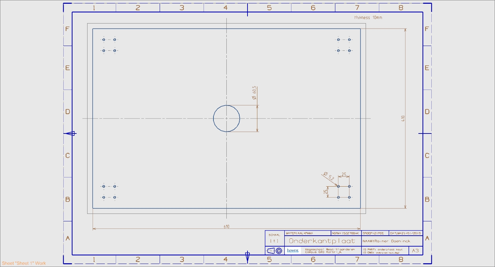Click the 1:1 scale value

[274, 241]
